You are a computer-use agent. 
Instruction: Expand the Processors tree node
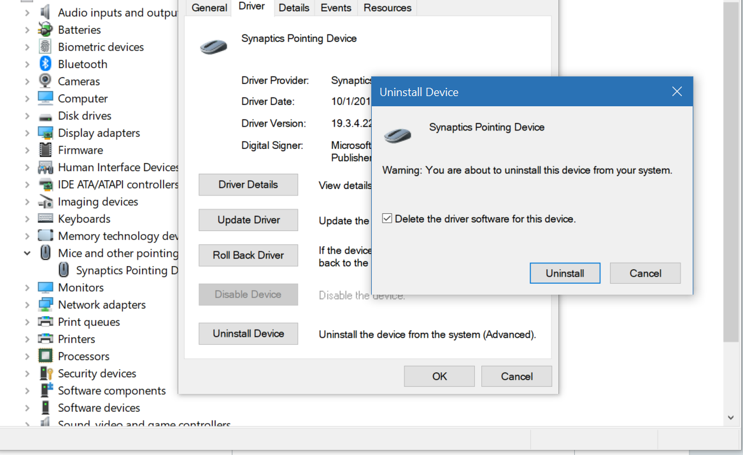pyautogui.click(x=27, y=356)
